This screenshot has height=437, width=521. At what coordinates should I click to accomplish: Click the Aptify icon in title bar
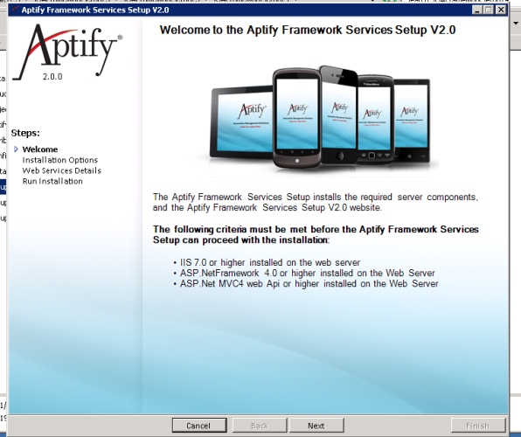(x=15, y=10)
